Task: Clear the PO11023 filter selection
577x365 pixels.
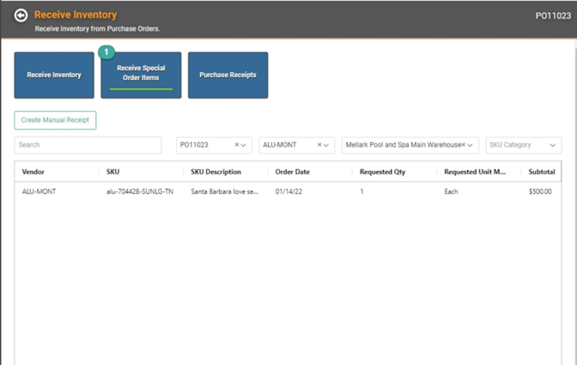Action: coord(237,145)
